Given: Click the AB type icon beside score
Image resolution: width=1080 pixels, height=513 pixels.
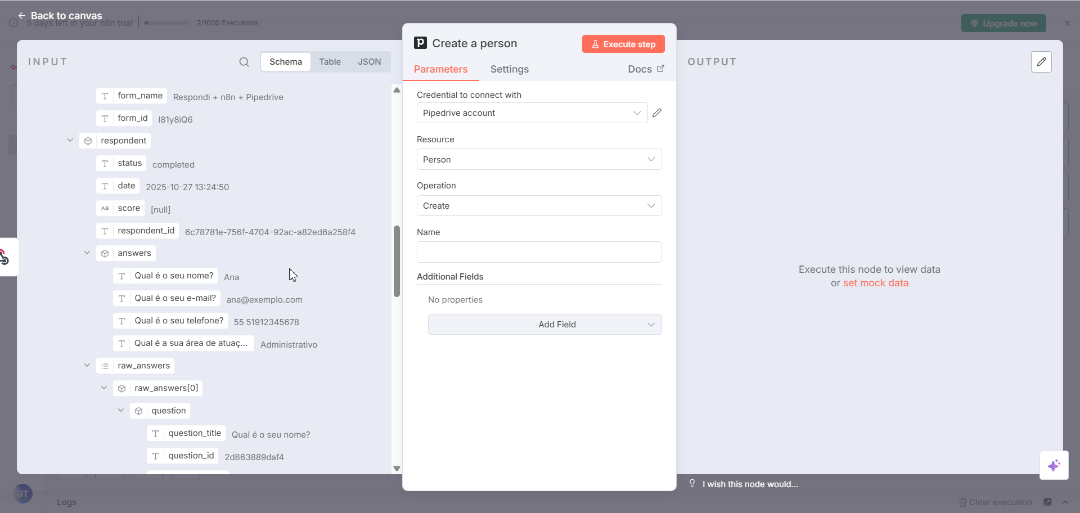Looking at the screenshot, I should (x=105, y=208).
